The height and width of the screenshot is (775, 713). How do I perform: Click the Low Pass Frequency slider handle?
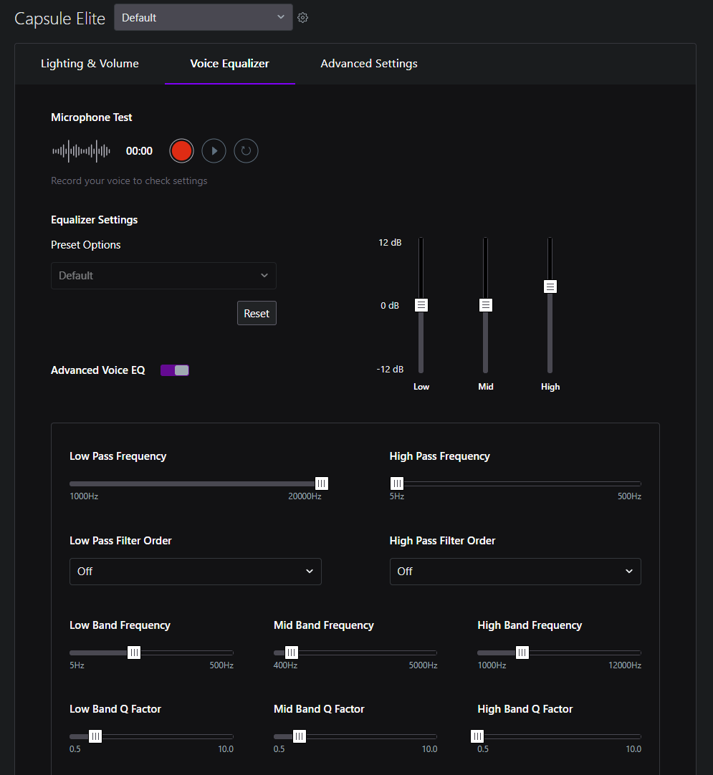(x=322, y=483)
